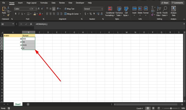Click the Comments button
186x110 pixels.
pos(177,3)
